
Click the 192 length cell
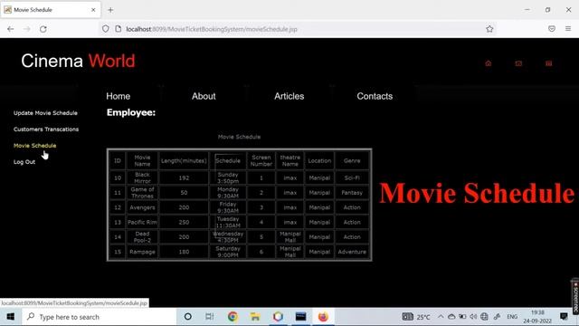184,177
